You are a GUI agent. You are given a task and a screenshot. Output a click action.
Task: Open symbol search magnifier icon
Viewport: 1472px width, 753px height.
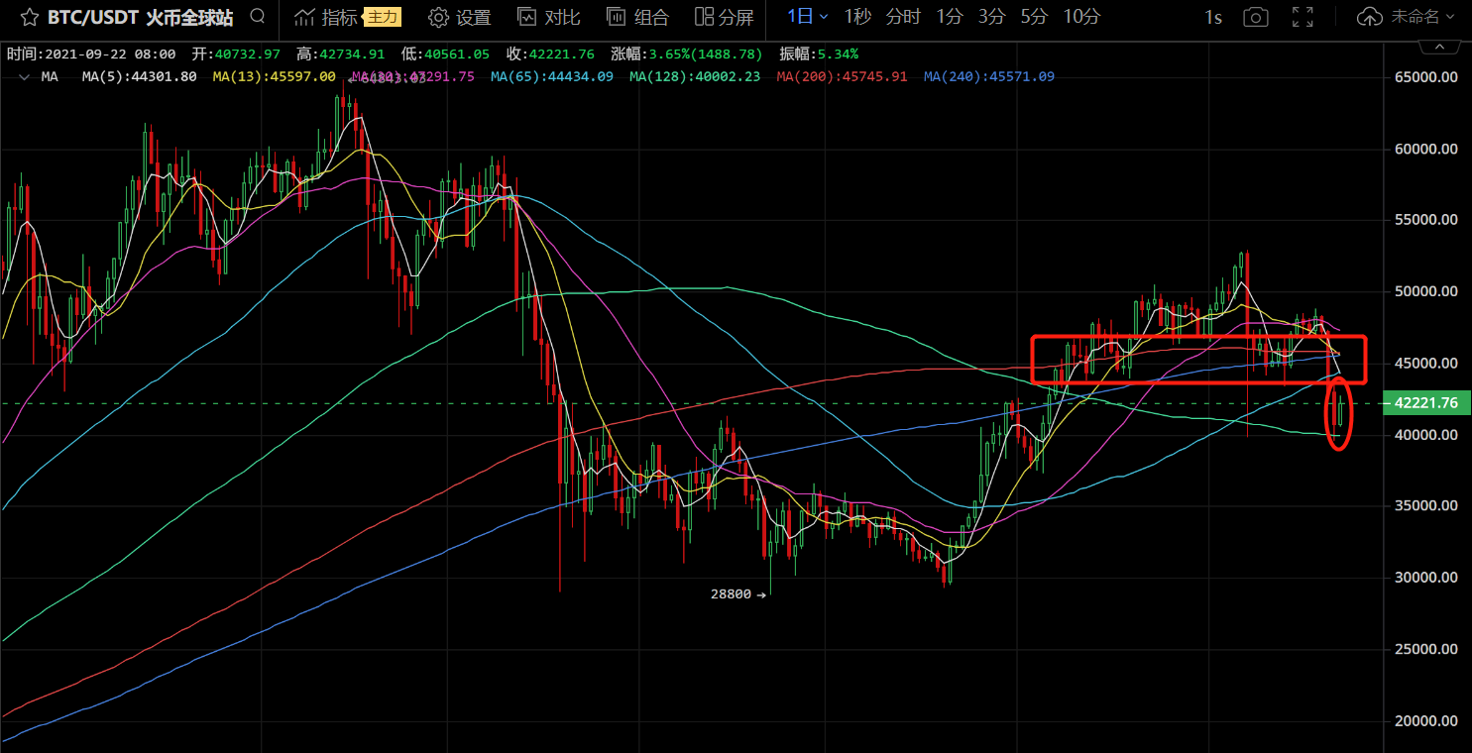click(258, 17)
